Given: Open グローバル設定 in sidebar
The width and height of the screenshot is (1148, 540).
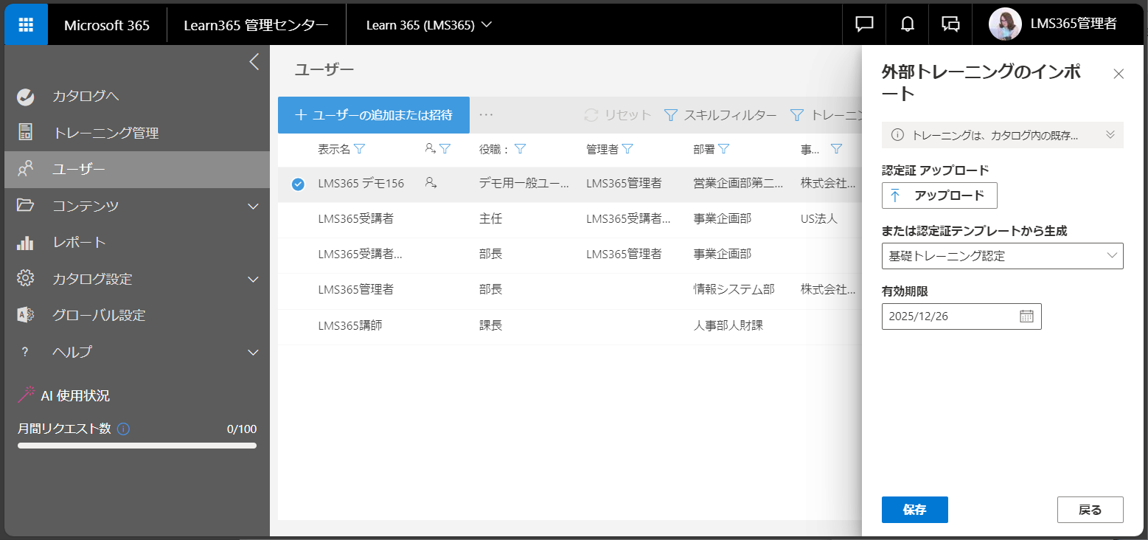Looking at the screenshot, I should 99,315.
